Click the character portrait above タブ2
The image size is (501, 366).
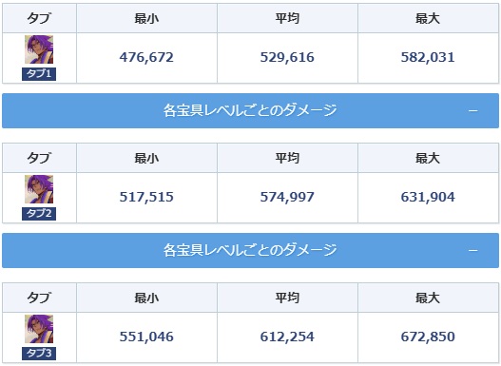point(39,189)
